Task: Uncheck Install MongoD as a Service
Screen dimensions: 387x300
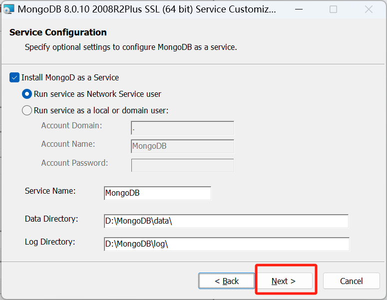Action: tap(14, 77)
